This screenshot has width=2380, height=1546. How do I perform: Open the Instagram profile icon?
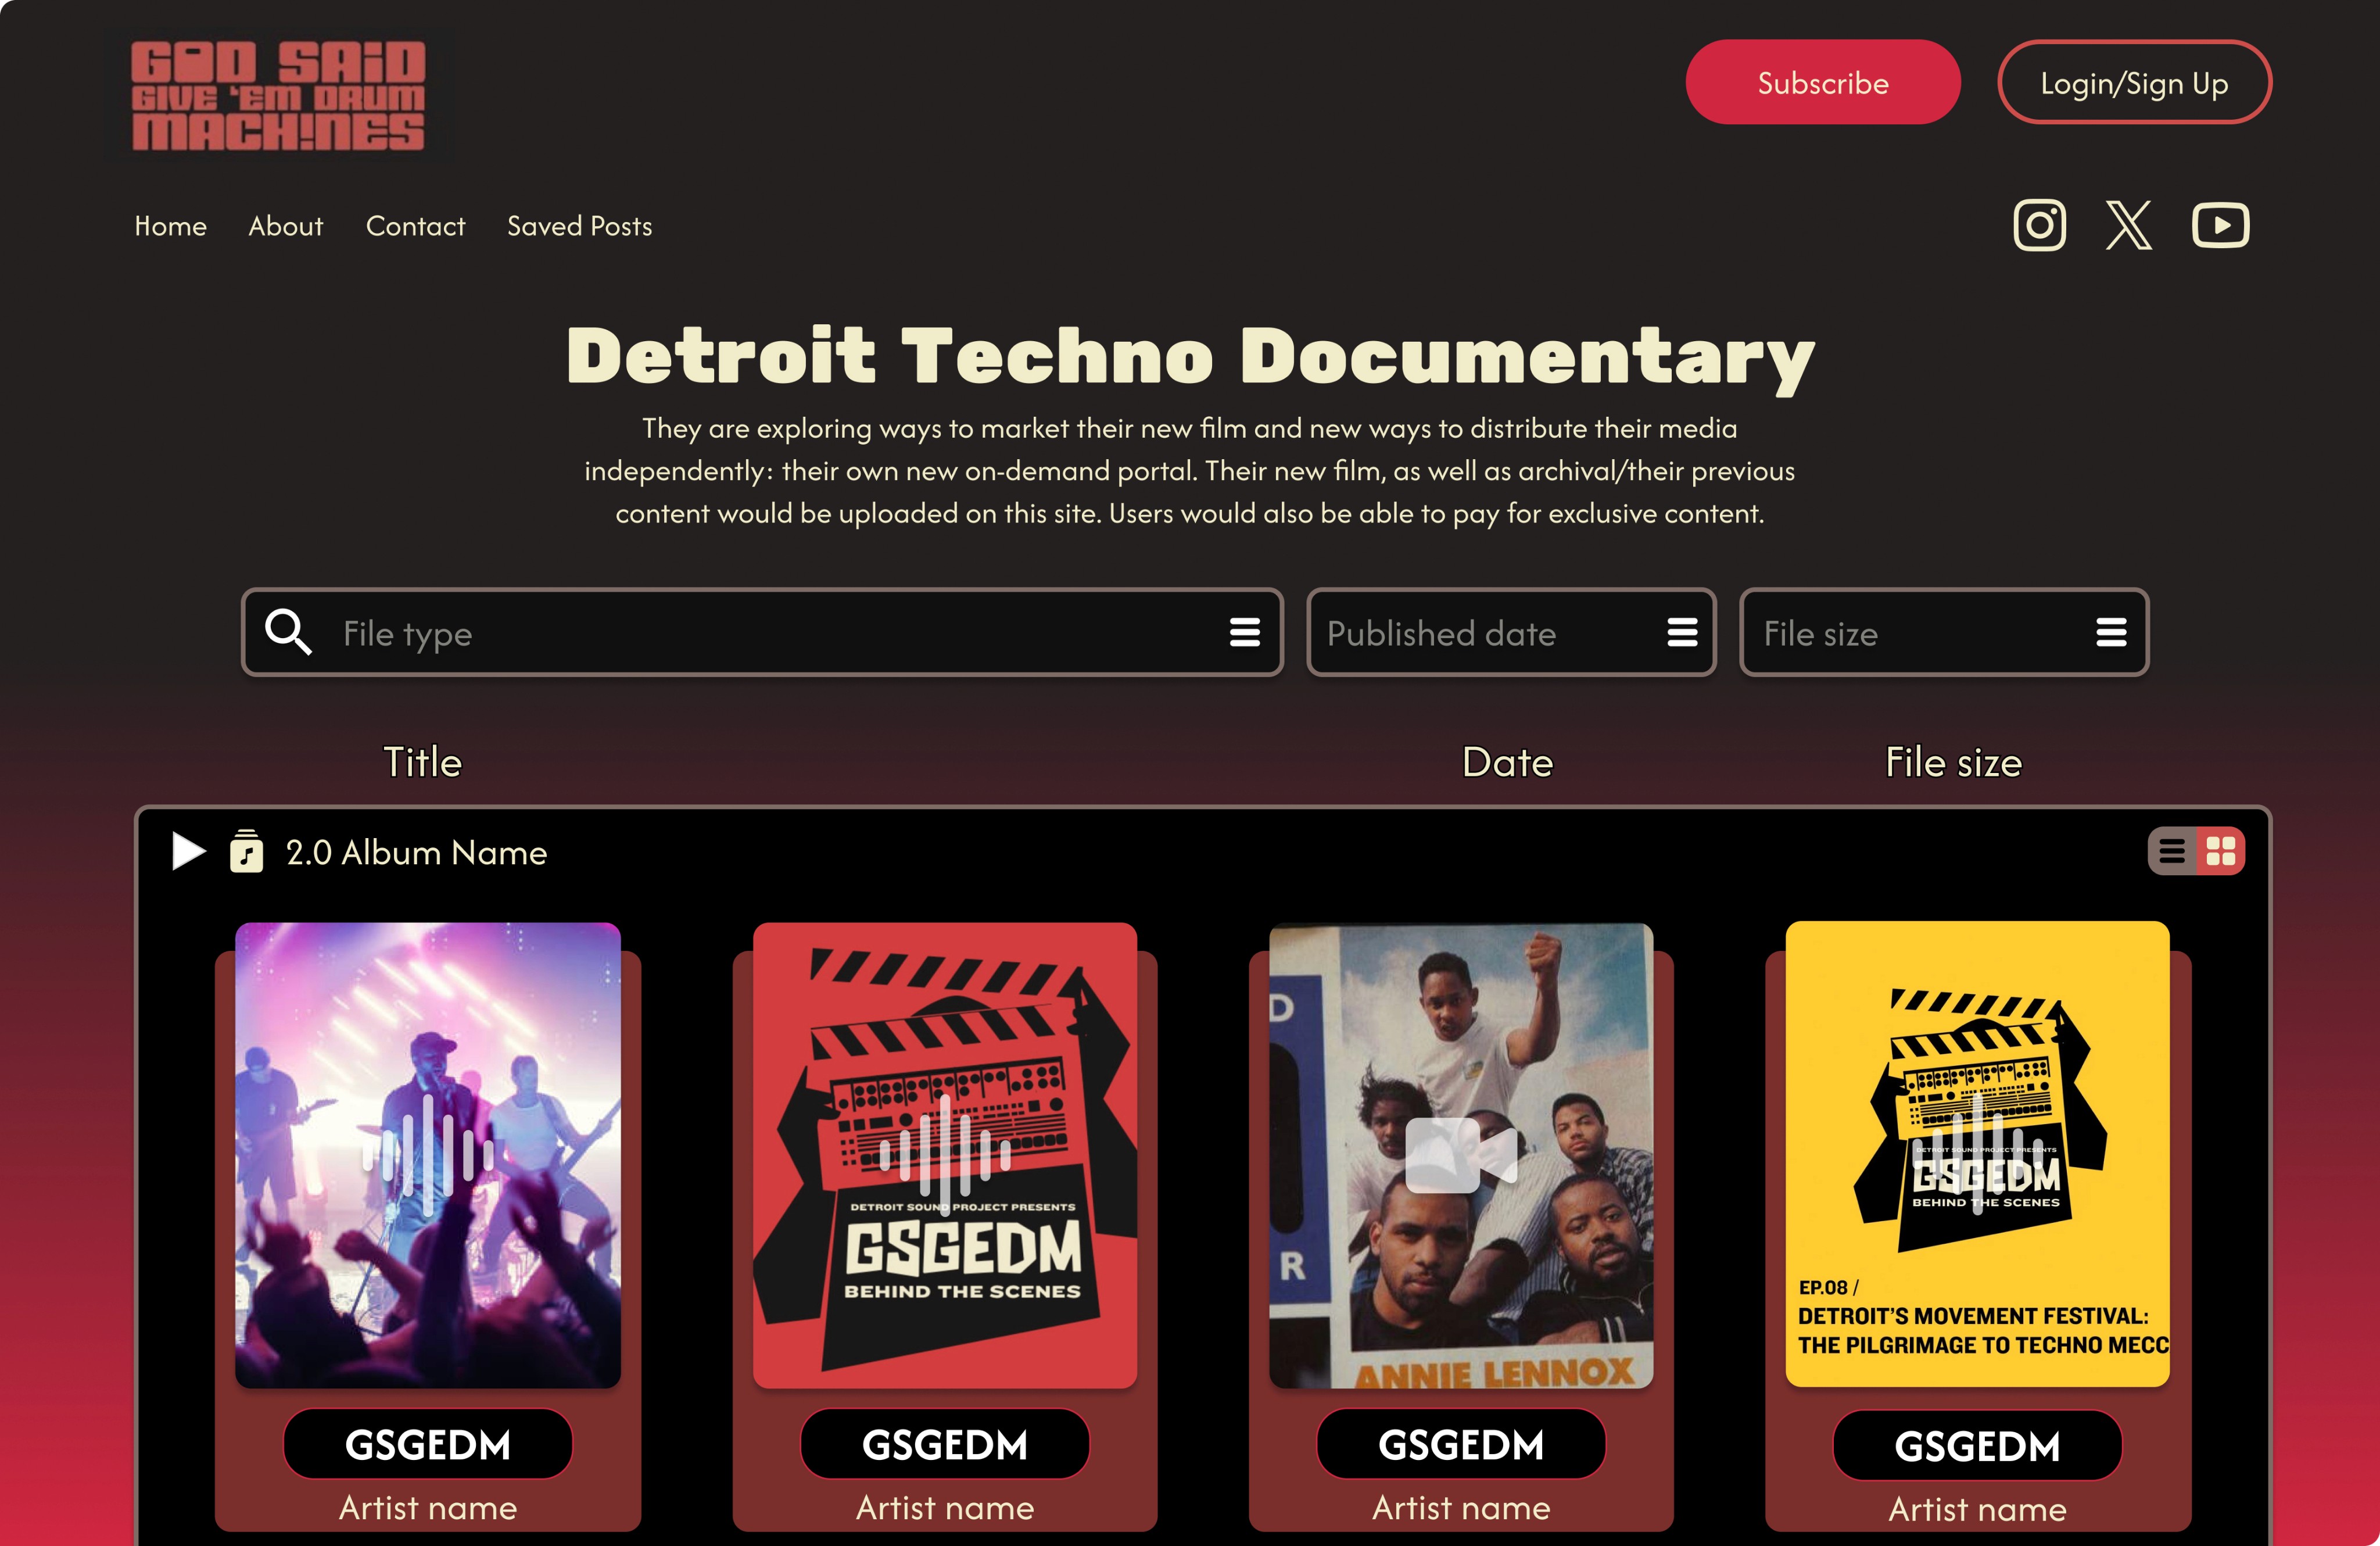tap(2039, 225)
